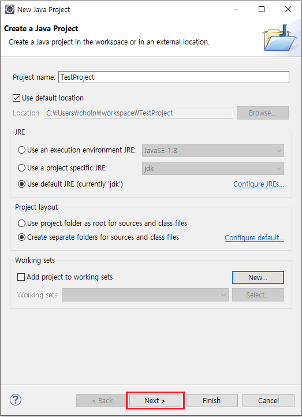This screenshot has width=302, height=417.
Task: Click the Eclipse icon in title bar
Action: coord(10,9)
